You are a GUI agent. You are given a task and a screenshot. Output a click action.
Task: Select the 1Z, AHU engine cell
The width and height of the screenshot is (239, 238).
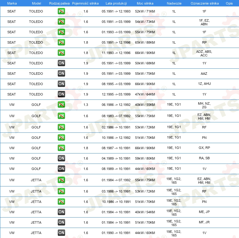204,84
